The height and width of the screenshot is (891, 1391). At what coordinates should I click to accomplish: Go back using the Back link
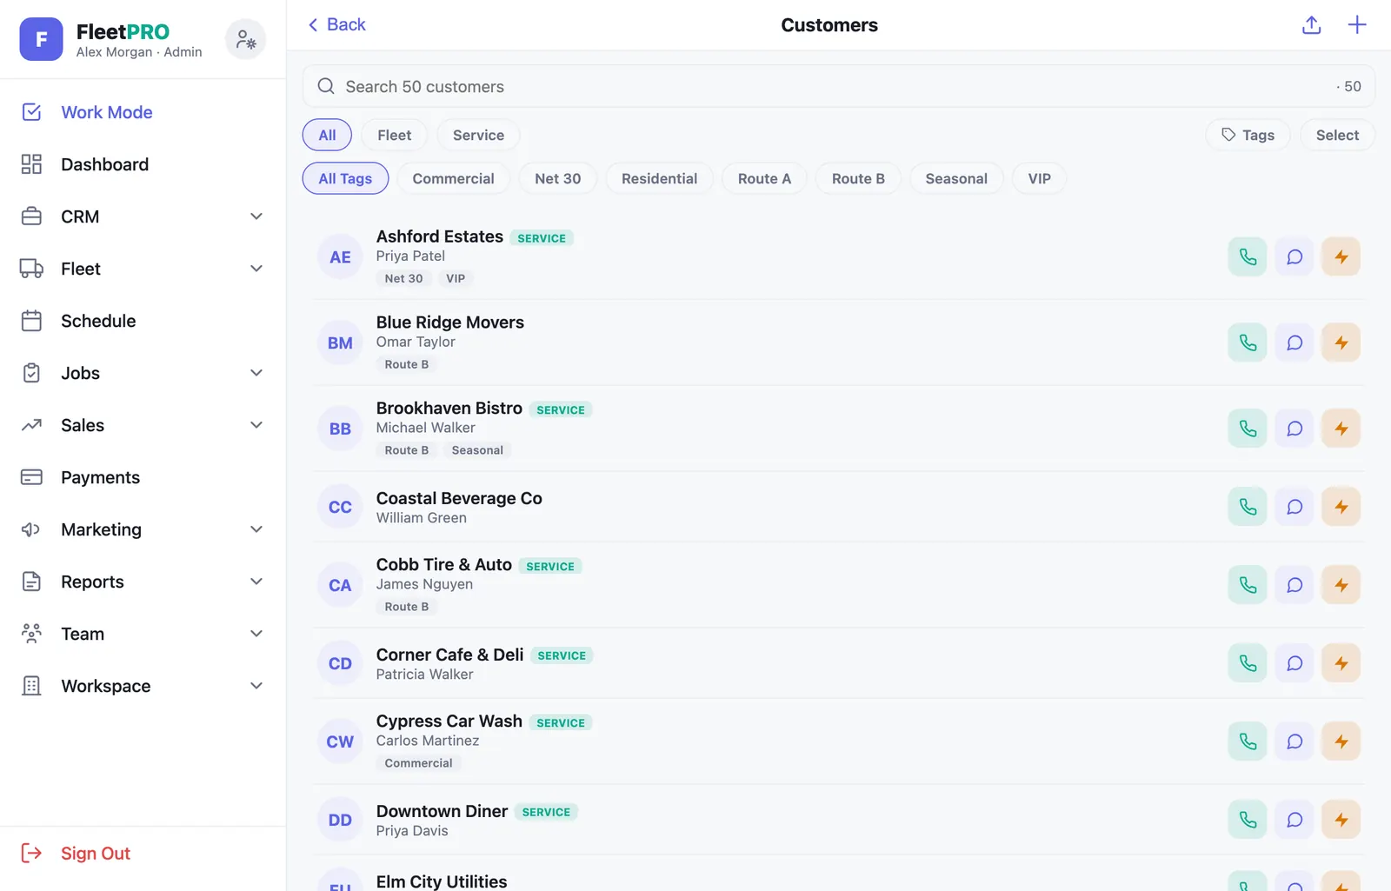[336, 24]
